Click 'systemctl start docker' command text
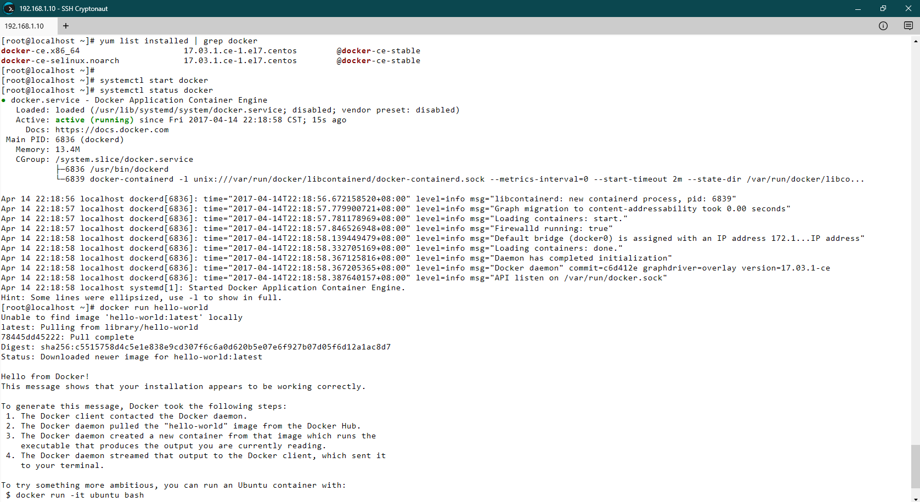Image resolution: width=920 pixels, height=502 pixels. pos(154,81)
